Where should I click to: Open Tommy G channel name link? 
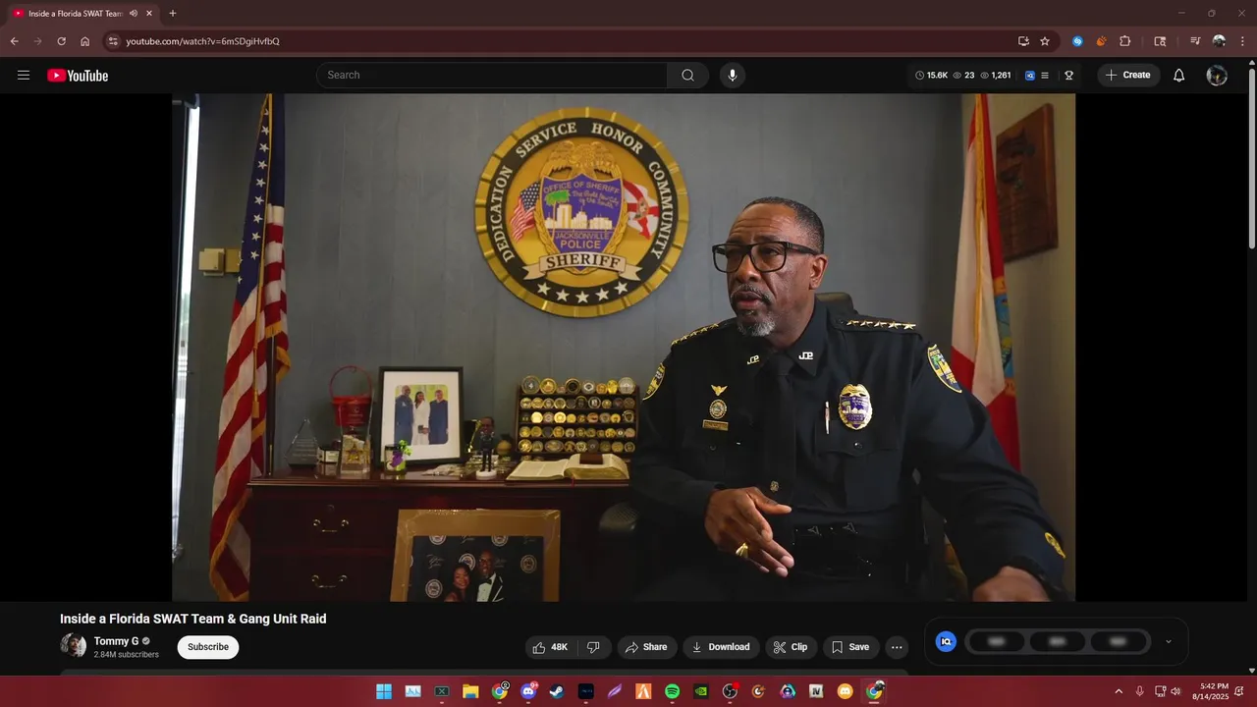coord(116,641)
